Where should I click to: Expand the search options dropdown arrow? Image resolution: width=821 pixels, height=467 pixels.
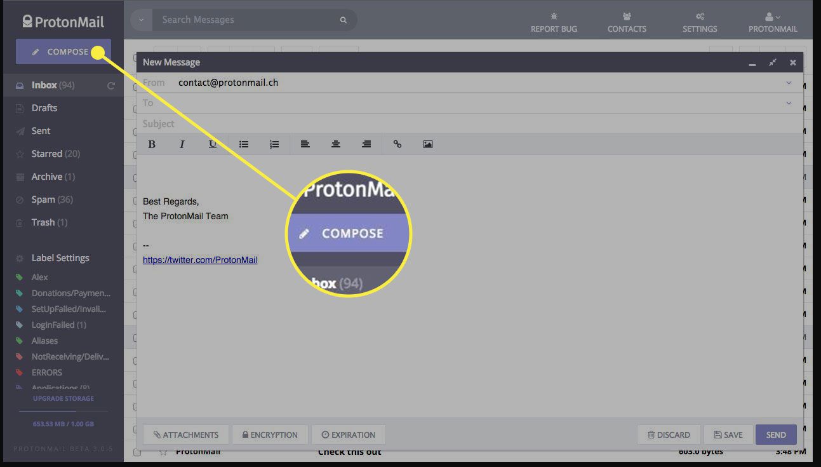(x=141, y=20)
